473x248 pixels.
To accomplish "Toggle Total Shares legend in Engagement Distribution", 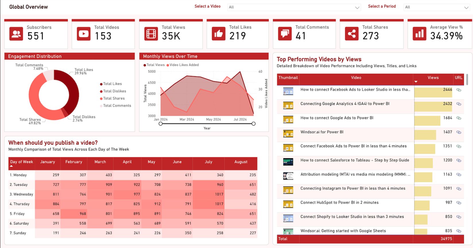I will (114, 98).
